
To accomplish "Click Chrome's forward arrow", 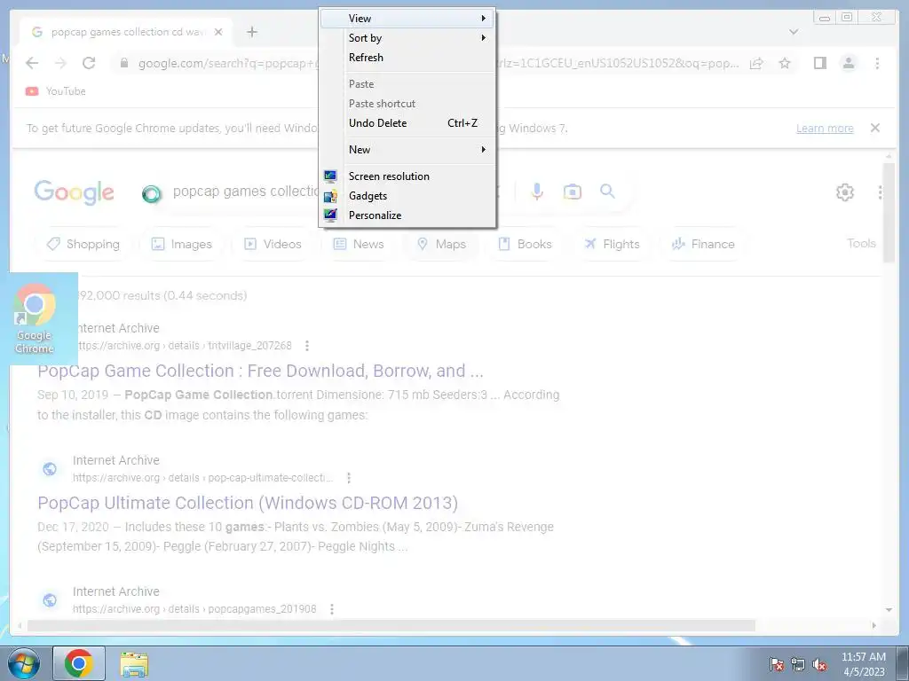I will coord(61,63).
